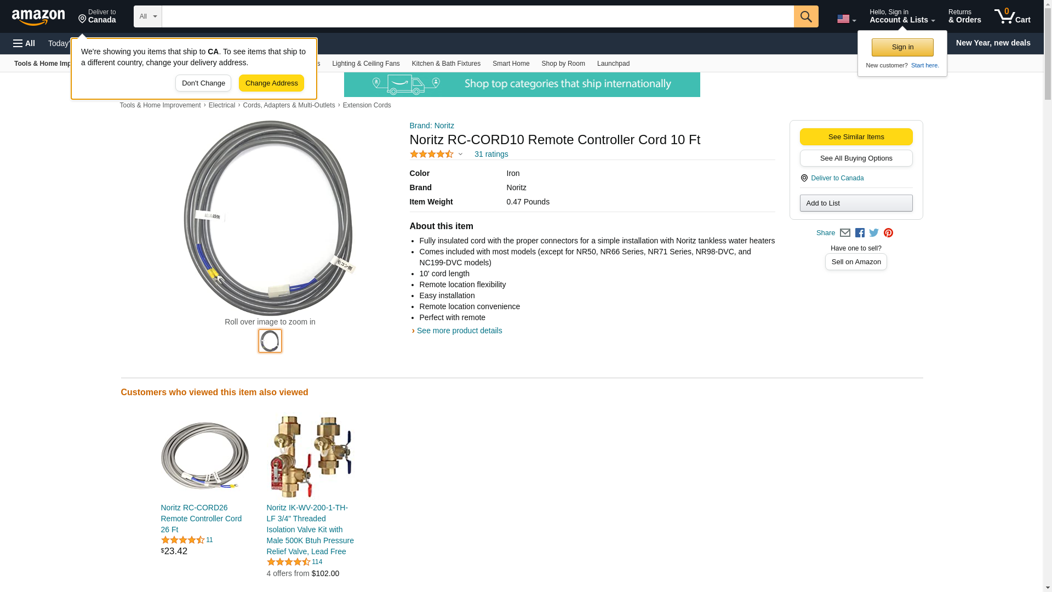Screen dimensions: 1052x592
Task: Share product on Facebook
Action: [x=860, y=233]
